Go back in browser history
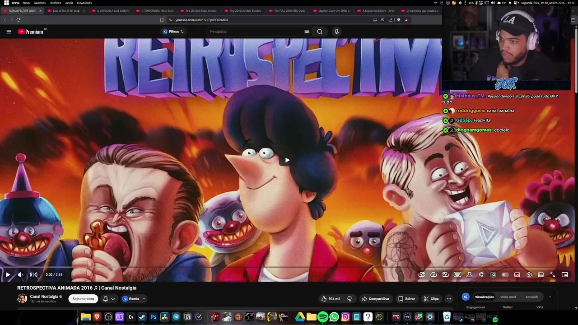Viewport: 578px width, 325px height. point(5,20)
